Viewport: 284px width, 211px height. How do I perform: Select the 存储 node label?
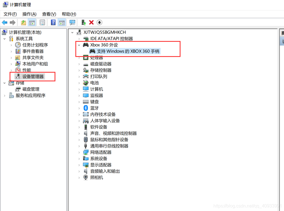tap(20, 83)
